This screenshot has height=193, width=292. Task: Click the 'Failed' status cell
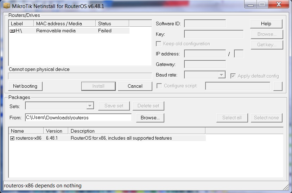104,31
